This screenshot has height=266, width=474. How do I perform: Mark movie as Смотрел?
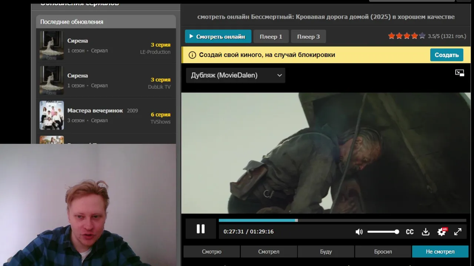click(x=268, y=252)
